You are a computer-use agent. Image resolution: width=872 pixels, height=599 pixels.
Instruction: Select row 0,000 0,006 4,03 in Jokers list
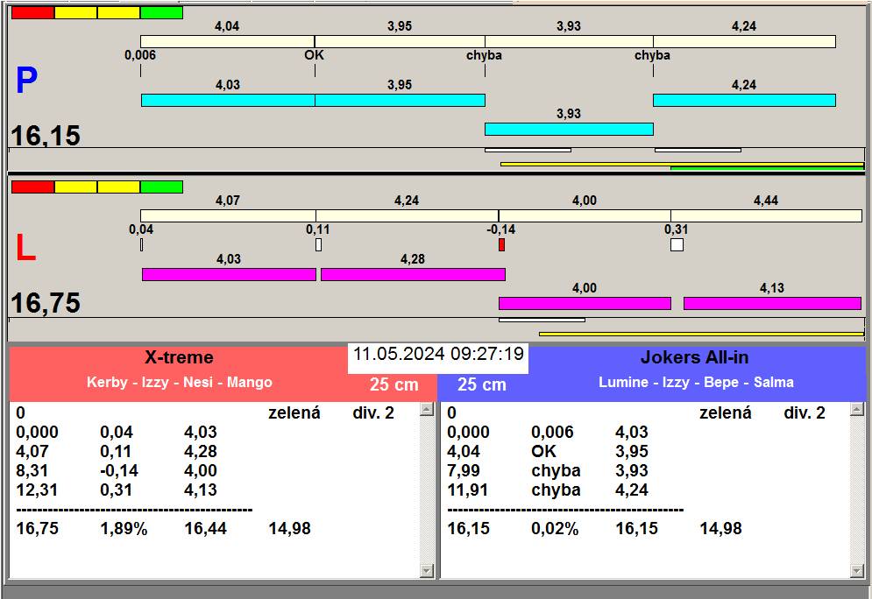548,433
